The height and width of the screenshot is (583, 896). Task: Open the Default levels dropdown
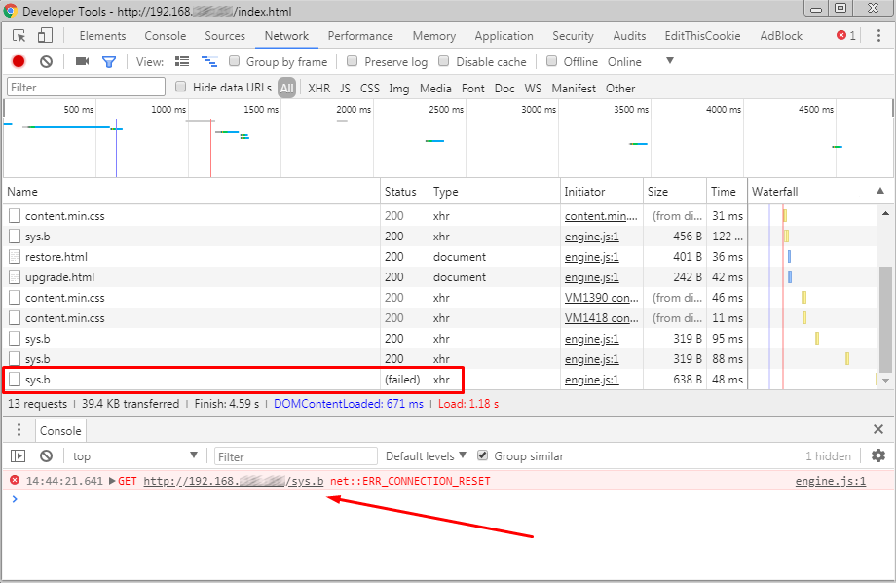(424, 455)
